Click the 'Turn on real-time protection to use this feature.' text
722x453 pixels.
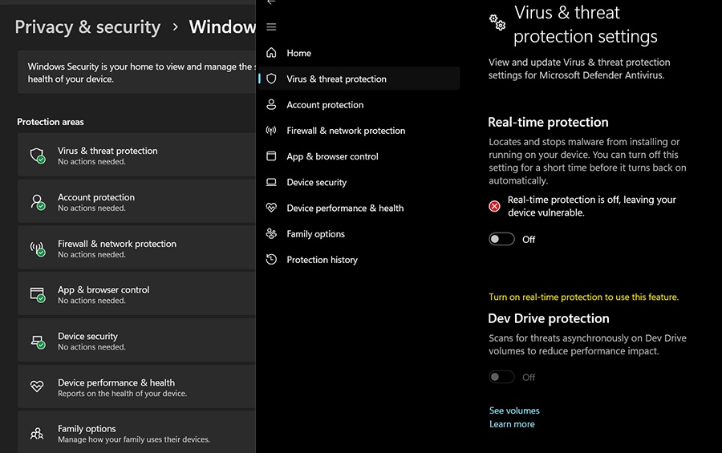(x=583, y=297)
